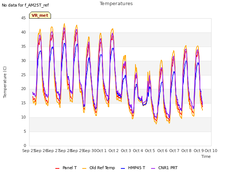This screenshot has width=233, height=175.
Task: Click the 0 y-axis tick label
Action: tap(25, 145)
